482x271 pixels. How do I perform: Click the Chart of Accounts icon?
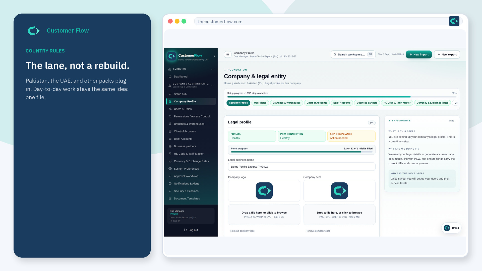pyautogui.click(x=170, y=131)
